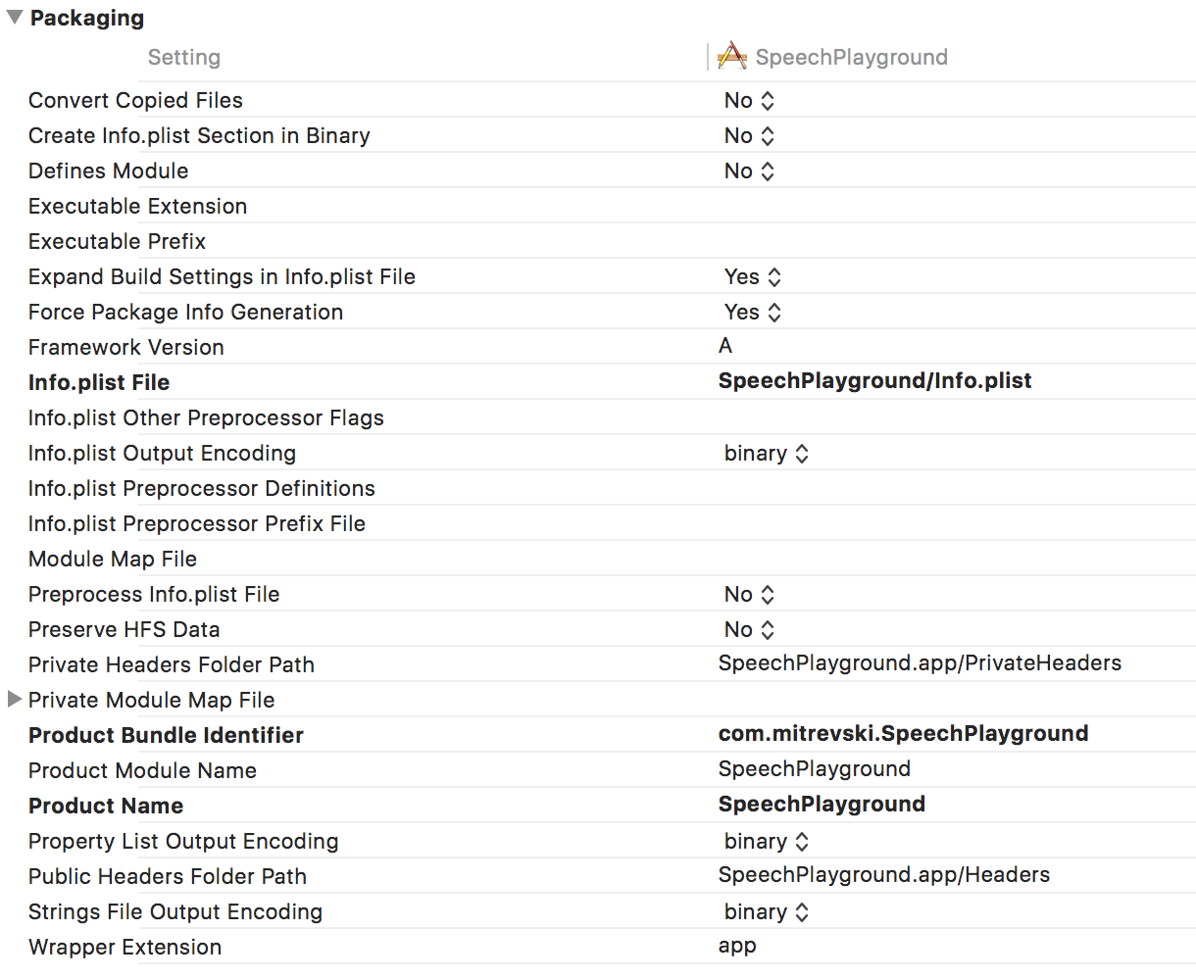Edit the Product Bundle Identifier value
This screenshot has height=980, width=1196.
click(x=903, y=733)
